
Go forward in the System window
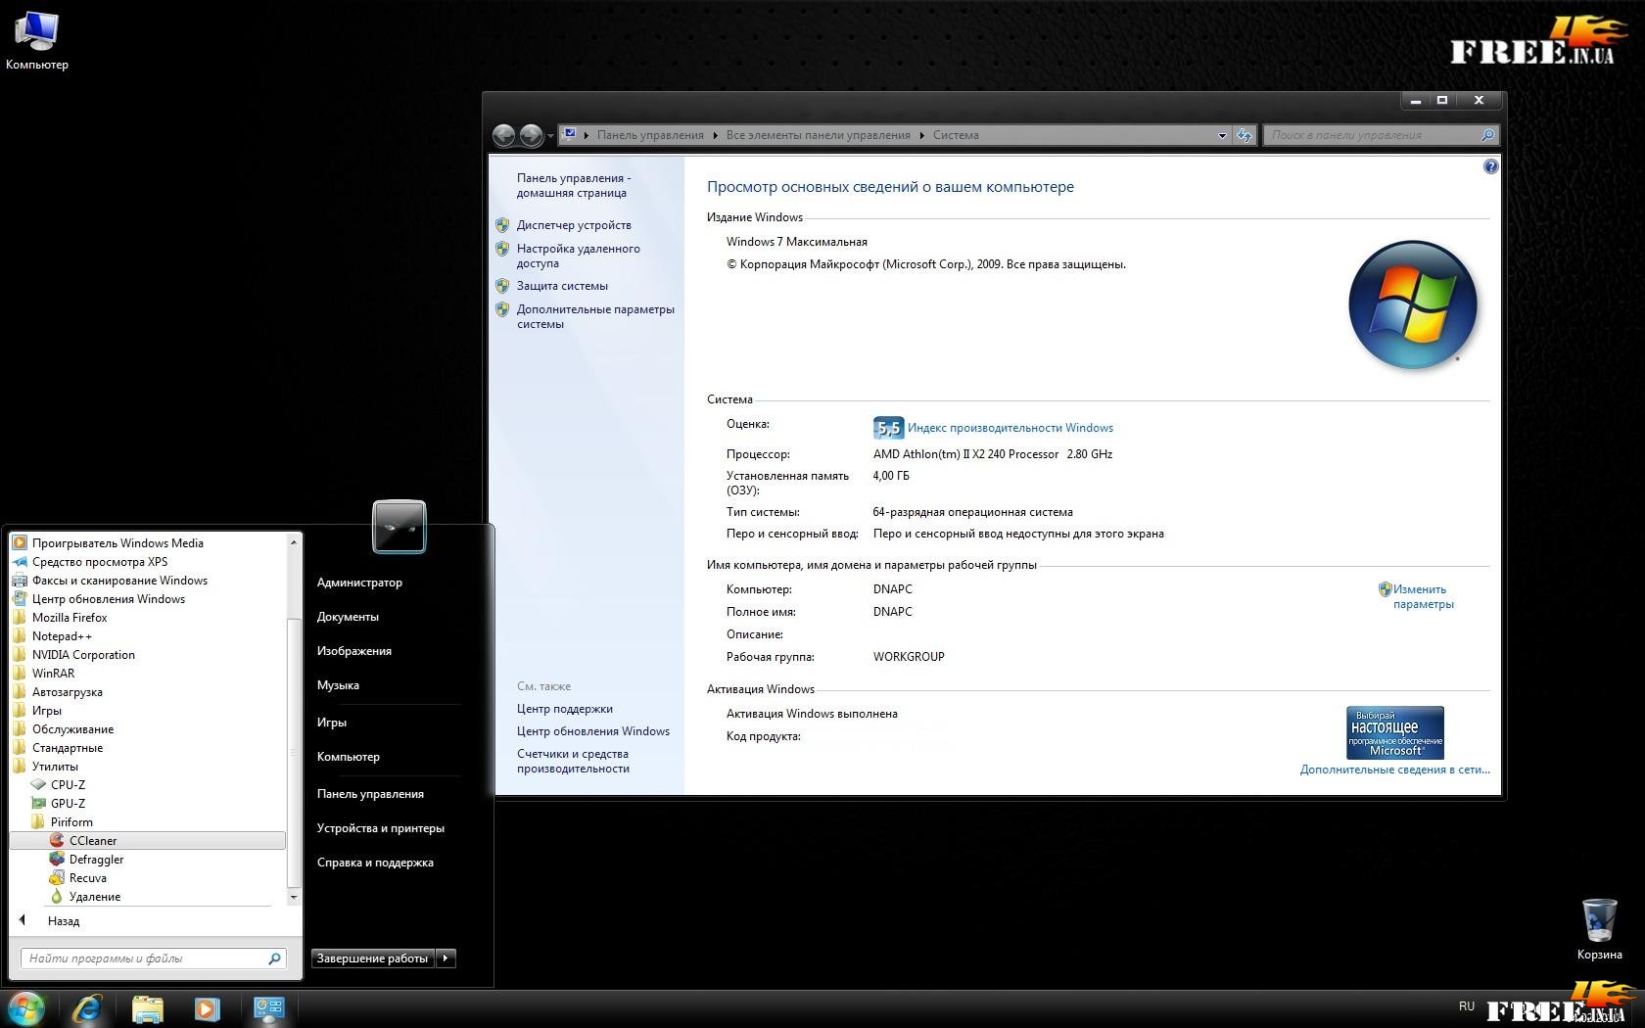531,135
